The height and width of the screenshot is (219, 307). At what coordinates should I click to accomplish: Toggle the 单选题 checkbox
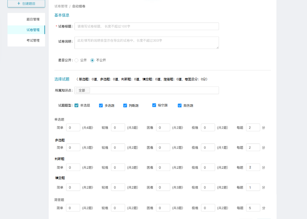[76, 105]
